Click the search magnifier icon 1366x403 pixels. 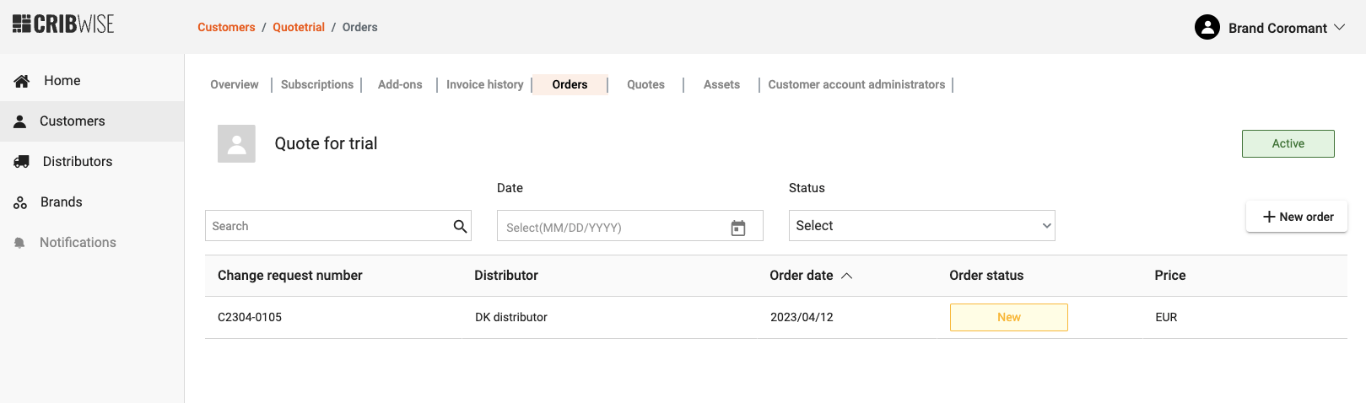pos(460,226)
